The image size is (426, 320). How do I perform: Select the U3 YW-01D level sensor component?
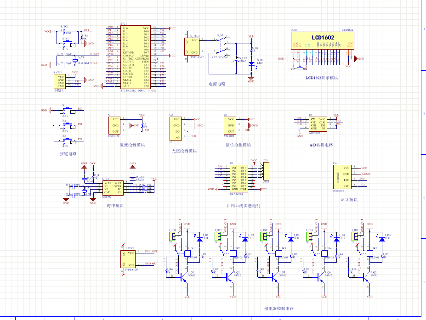tap(230, 125)
